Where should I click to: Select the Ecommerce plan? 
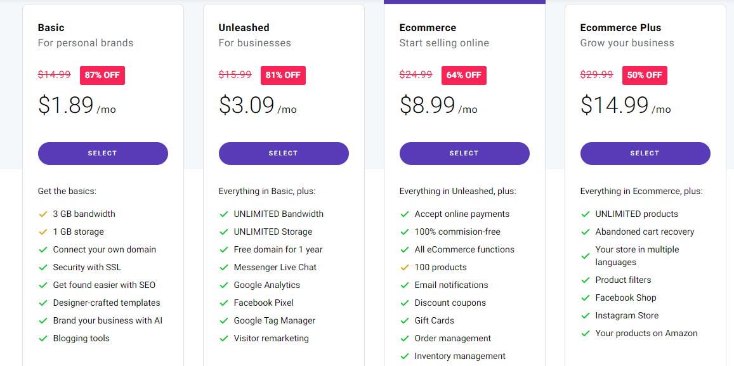click(x=464, y=154)
